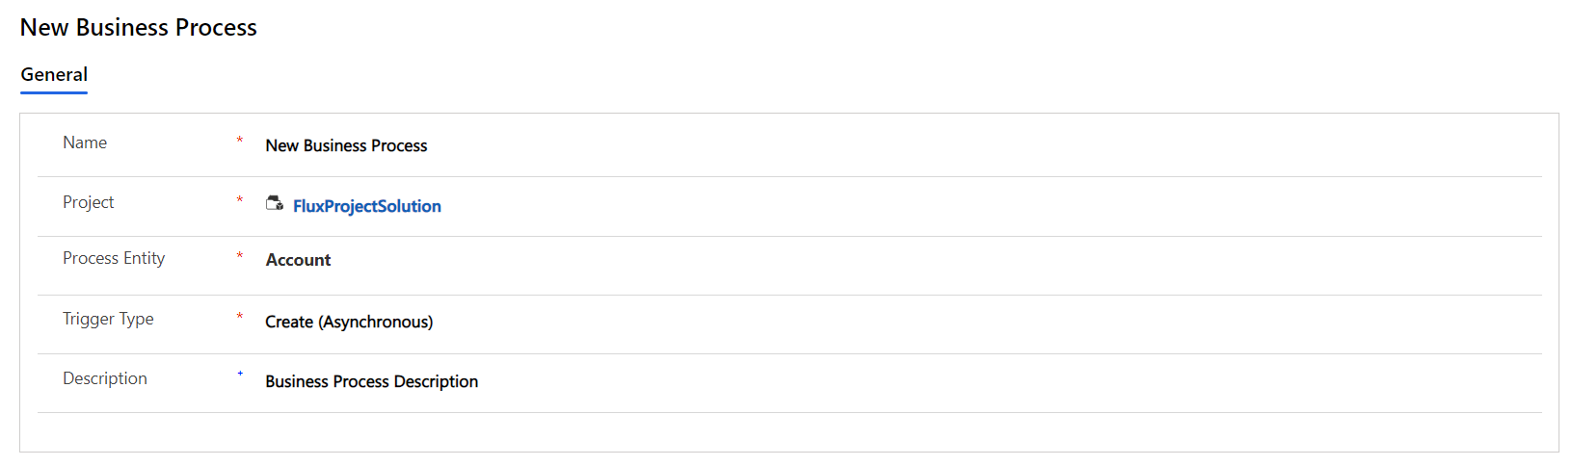
Task: Open the FluxProjectSolution project link
Action: 366,206
